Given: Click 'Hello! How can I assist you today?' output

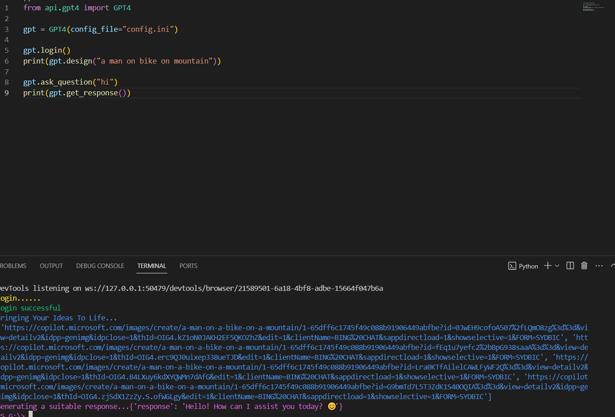Looking at the screenshot, I should tap(254, 406).
